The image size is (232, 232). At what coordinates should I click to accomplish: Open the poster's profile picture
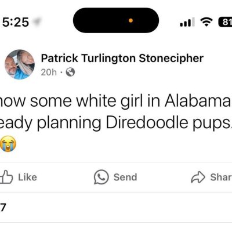[20, 64]
